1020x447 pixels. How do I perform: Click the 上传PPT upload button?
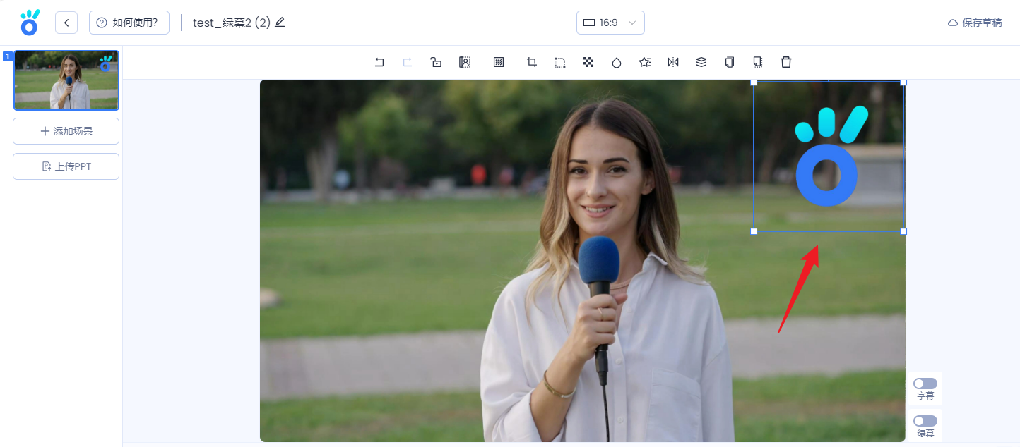pyautogui.click(x=66, y=166)
